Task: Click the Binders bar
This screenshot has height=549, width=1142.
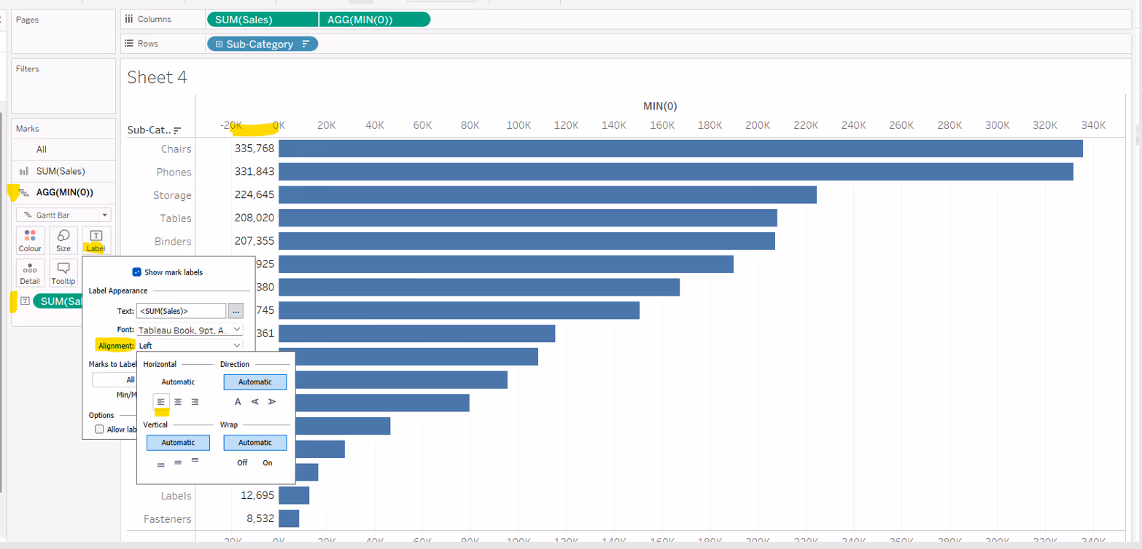Action: [x=527, y=241]
